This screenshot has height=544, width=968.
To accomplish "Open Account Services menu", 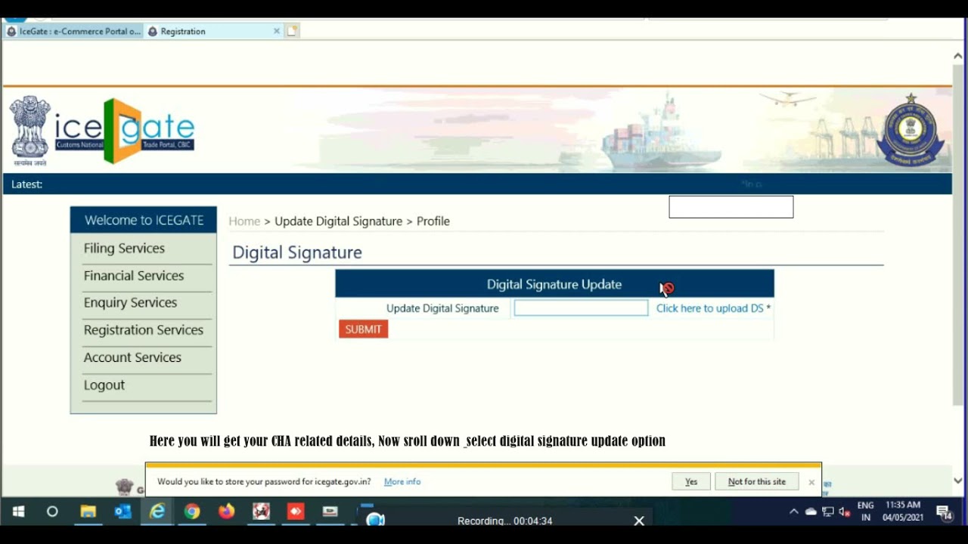I will point(132,357).
